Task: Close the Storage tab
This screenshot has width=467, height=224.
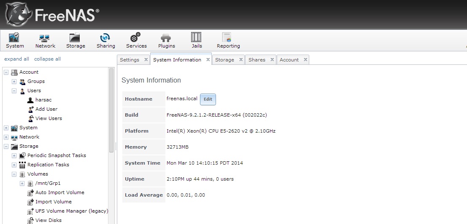Action: [x=240, y=59]
